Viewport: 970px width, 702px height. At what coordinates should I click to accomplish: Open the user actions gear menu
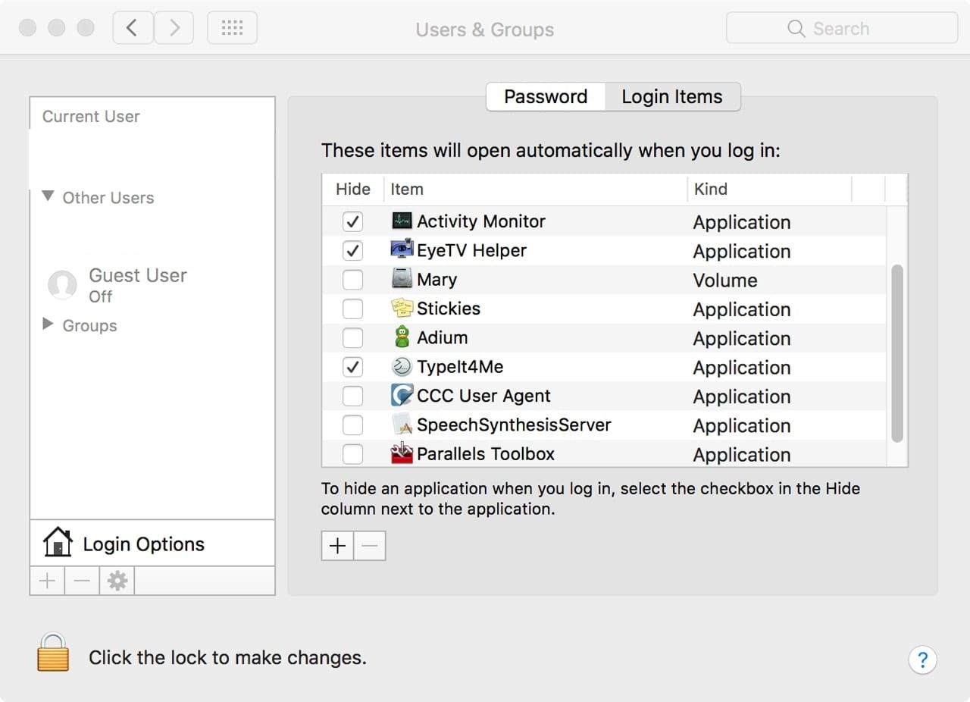[117, 581]
